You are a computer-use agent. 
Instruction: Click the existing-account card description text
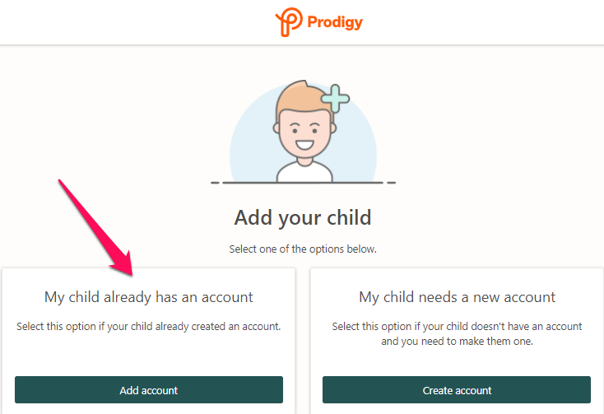point(149,327)
